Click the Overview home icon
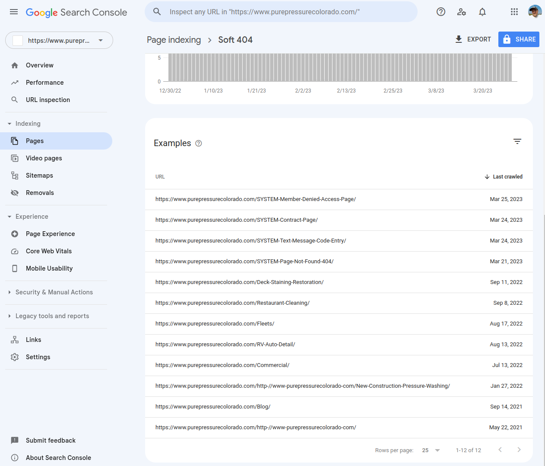 pos(15,65)
